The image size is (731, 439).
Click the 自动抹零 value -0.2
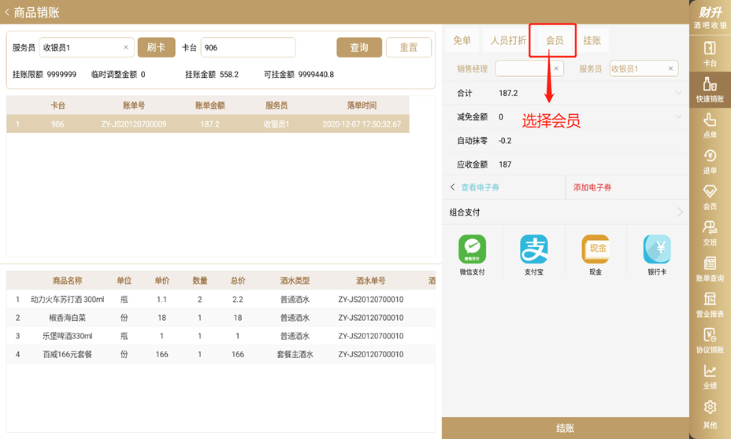click(505, 141)
